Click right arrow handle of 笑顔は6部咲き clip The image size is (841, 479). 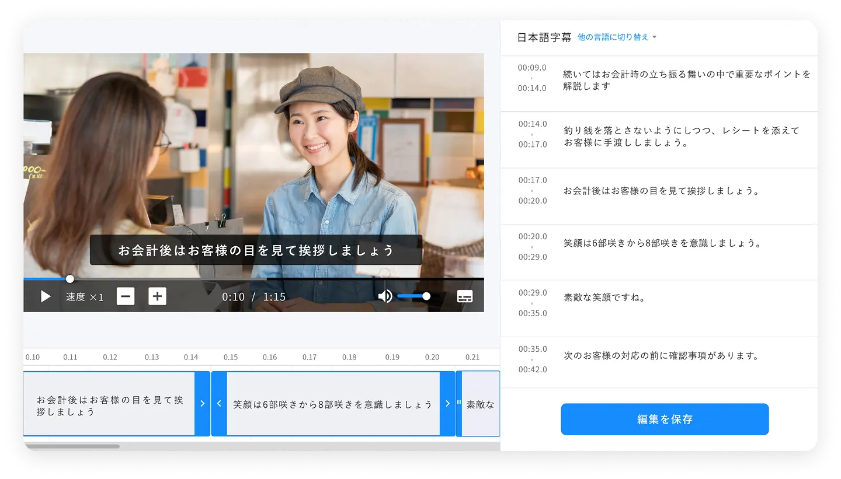(447, 404)
